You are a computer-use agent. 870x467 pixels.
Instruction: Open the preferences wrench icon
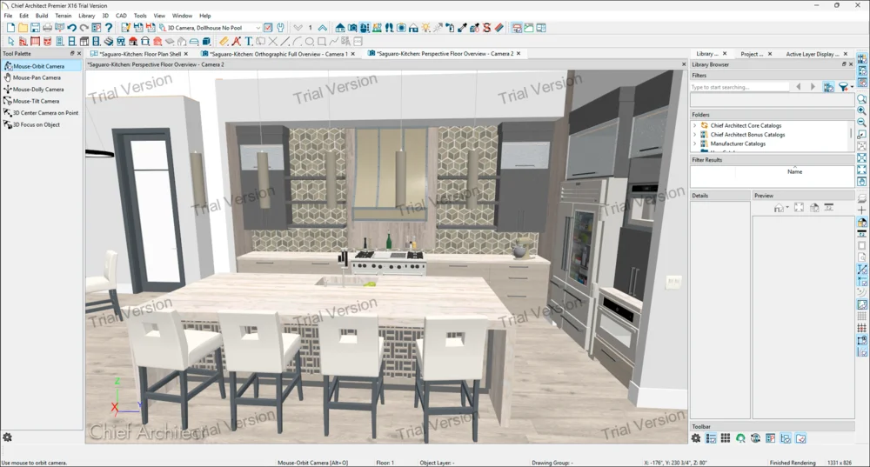[x=279, y=28]
